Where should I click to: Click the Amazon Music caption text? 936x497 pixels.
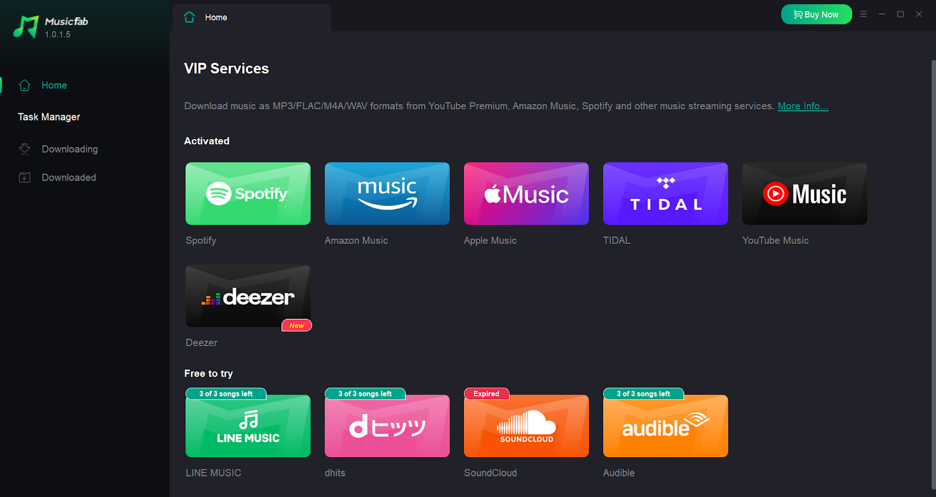tap(356, 240)
